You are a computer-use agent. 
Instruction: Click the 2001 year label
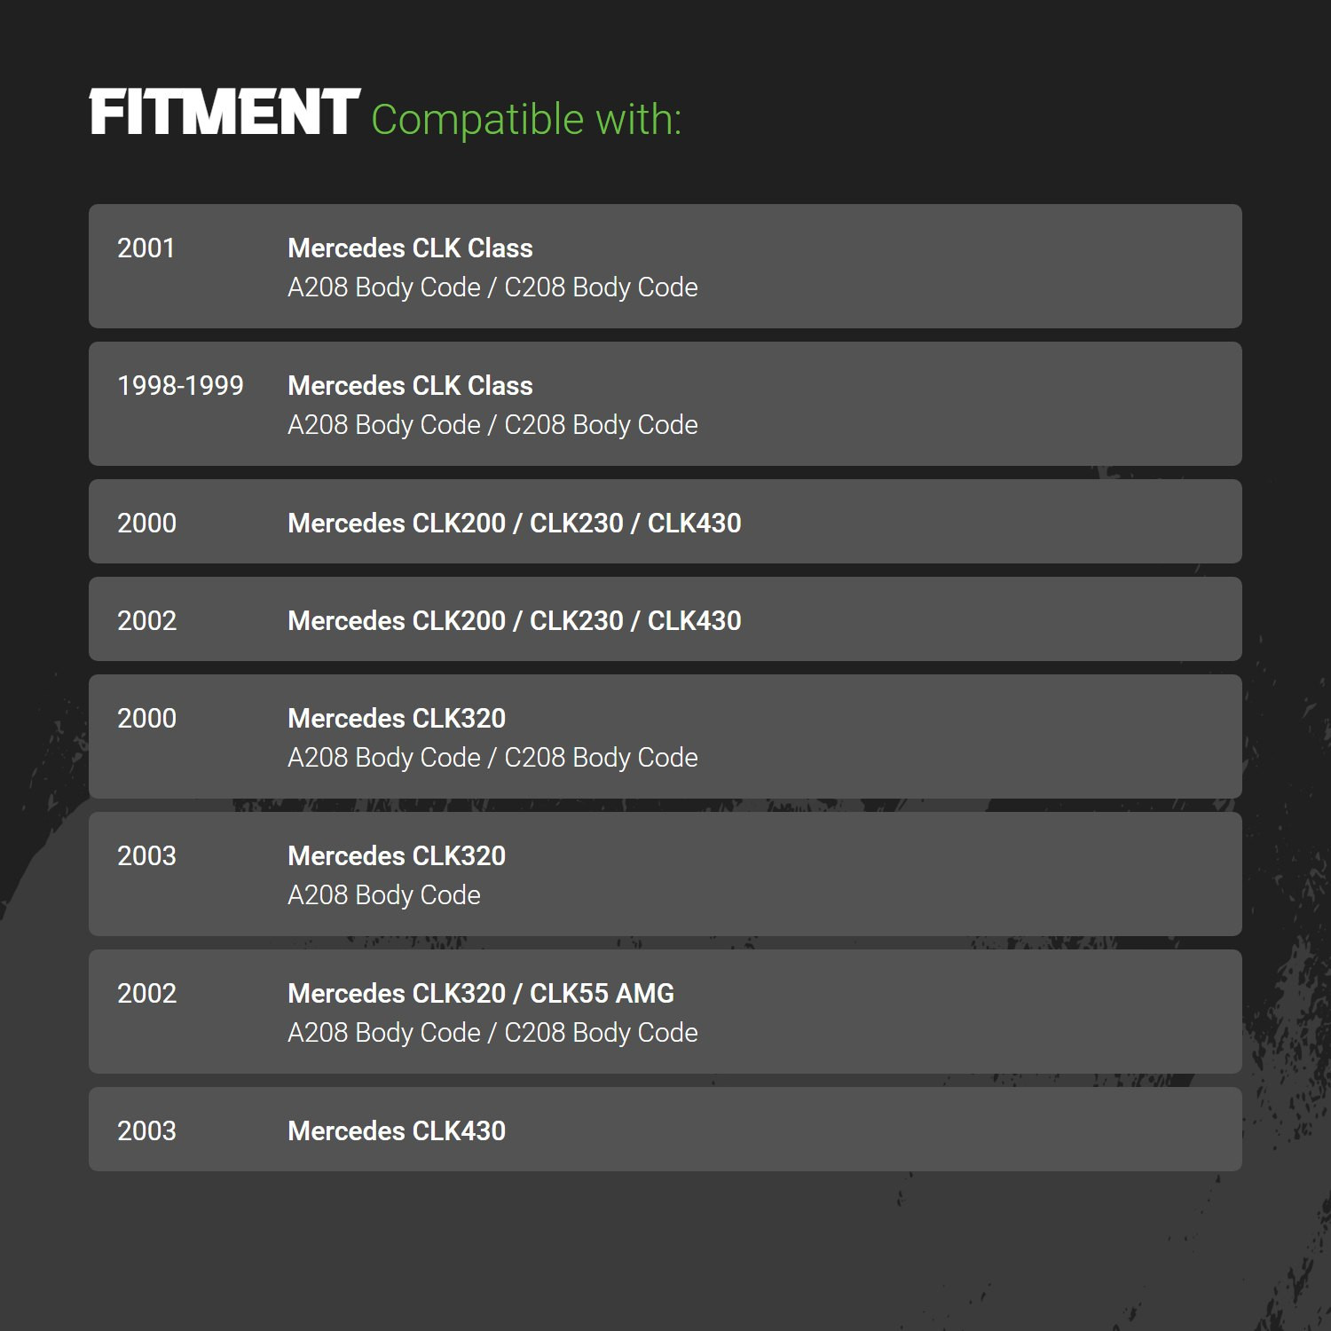(x=146, y=248)
